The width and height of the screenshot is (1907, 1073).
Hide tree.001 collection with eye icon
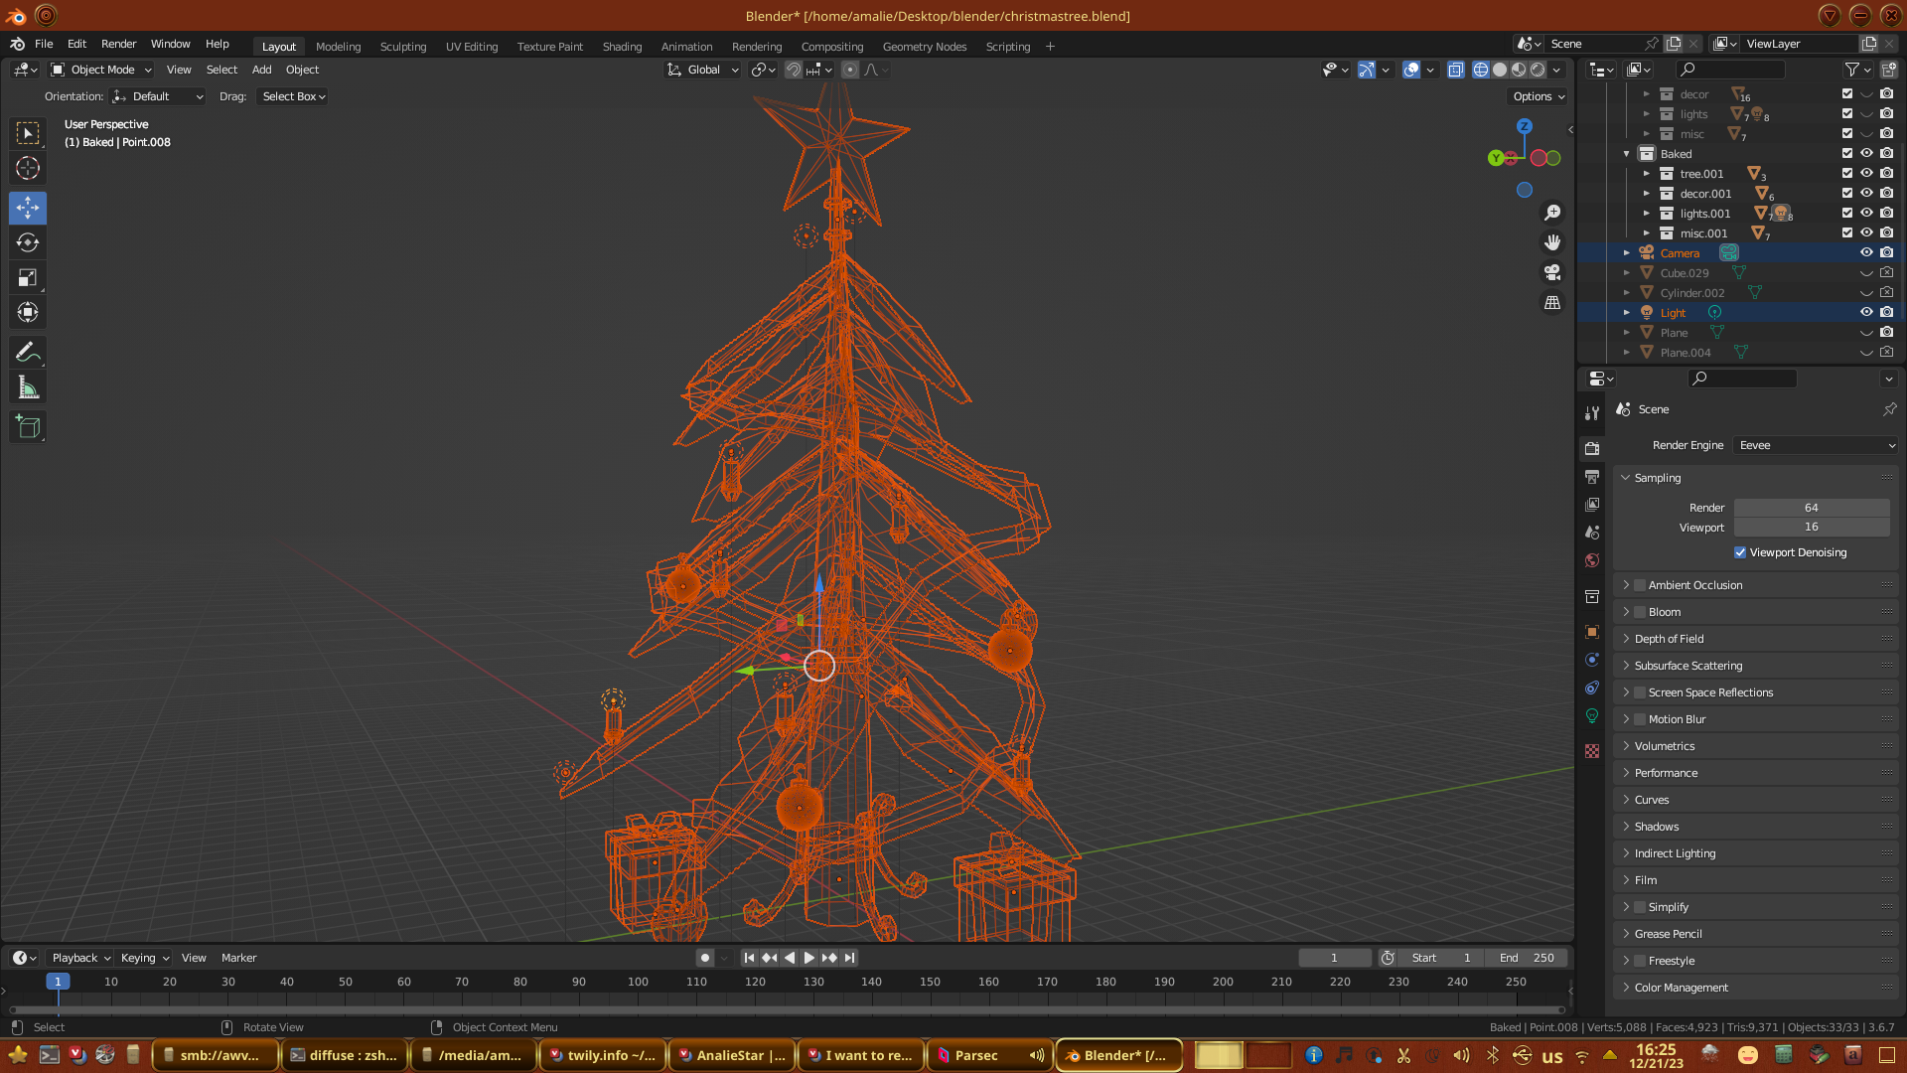(x=1866, y=173)
